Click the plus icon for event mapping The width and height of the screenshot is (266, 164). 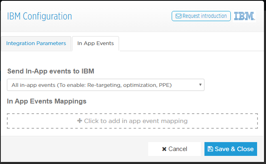point(80,121)
